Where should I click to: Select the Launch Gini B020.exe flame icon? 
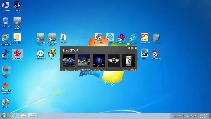coord(6,88)
